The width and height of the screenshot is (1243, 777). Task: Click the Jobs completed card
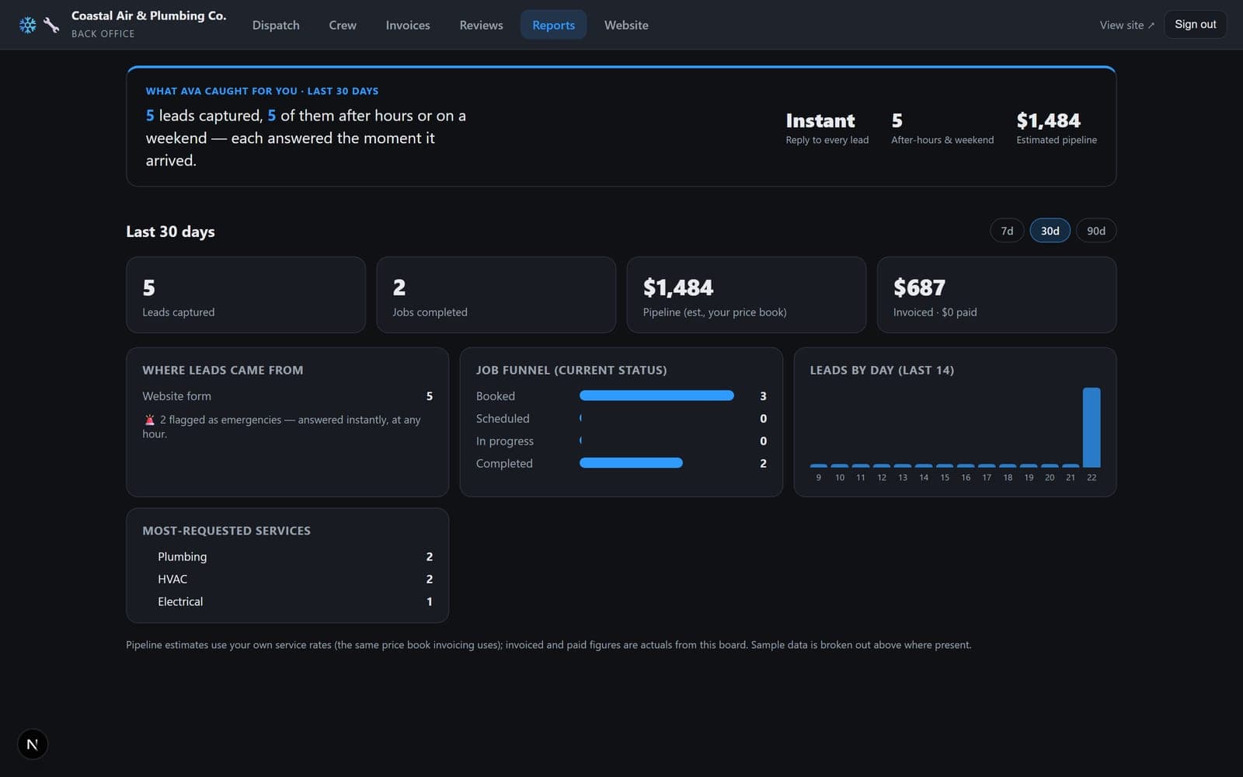pos(496,295)
